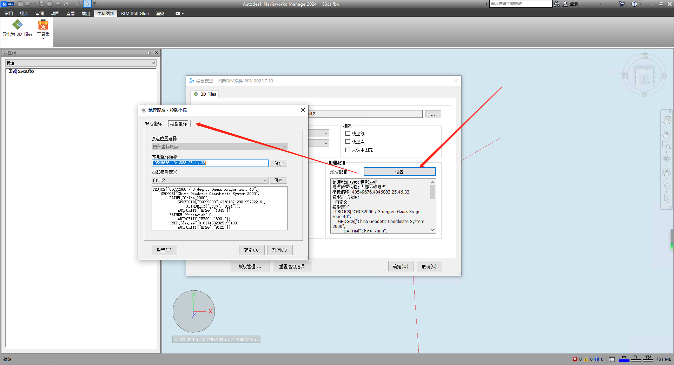The image size is (674, 365).
Task: Select the Look Around tool in navigation bar
Action: pos(666,172)
